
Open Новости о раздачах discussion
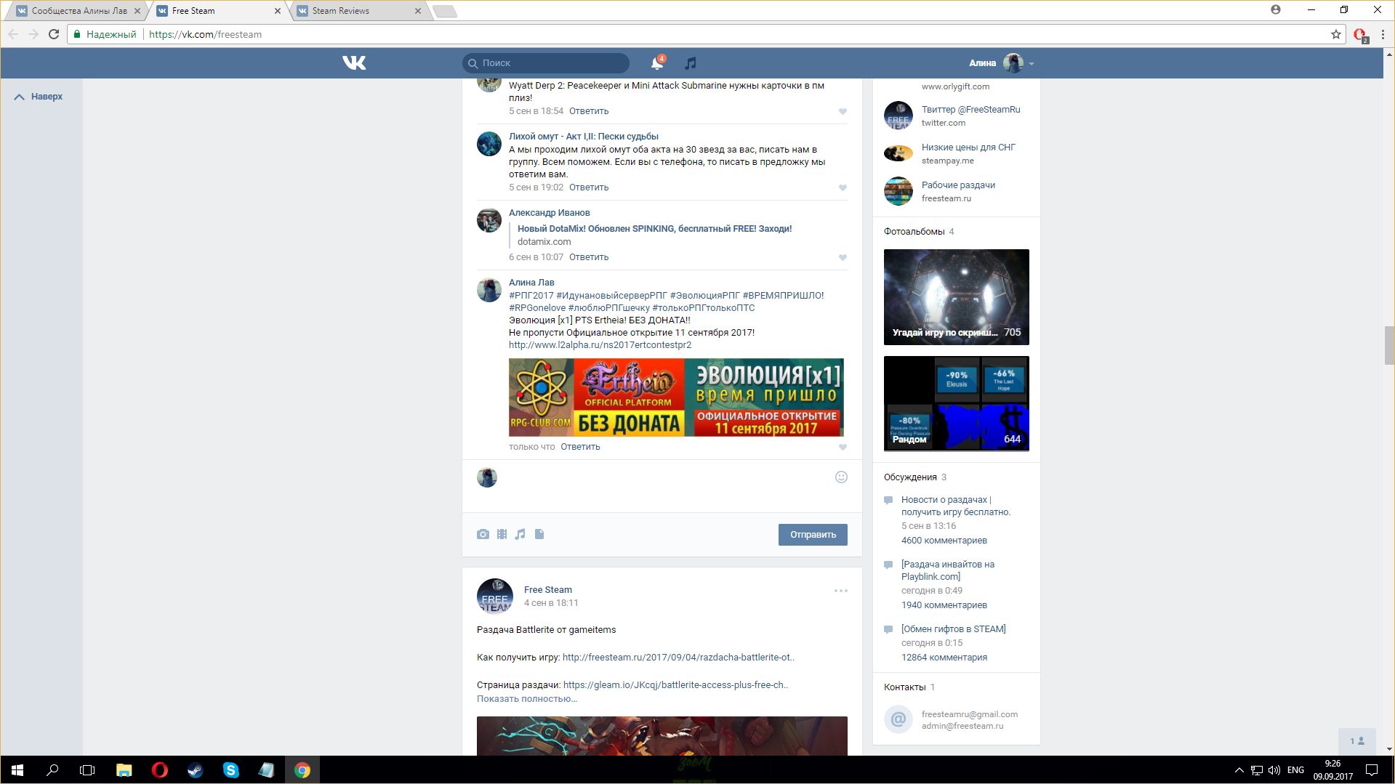956,506
